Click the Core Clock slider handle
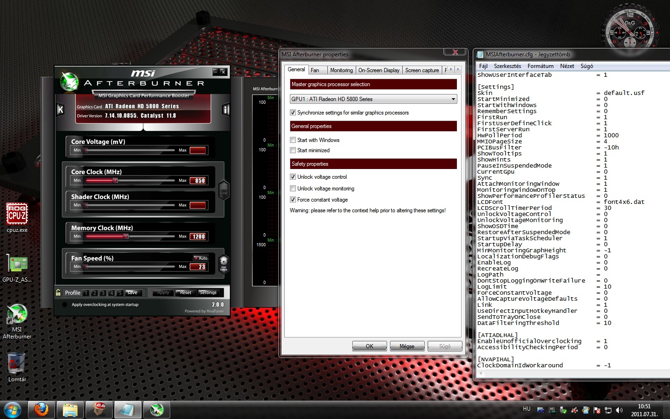The image size is (670, 419). tap(115, 180)
